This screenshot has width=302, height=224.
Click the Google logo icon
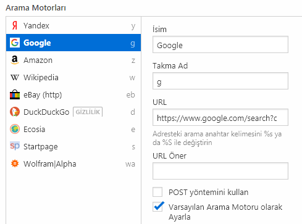(x=15, y=43)
